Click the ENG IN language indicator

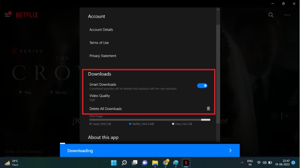[250, 163]
